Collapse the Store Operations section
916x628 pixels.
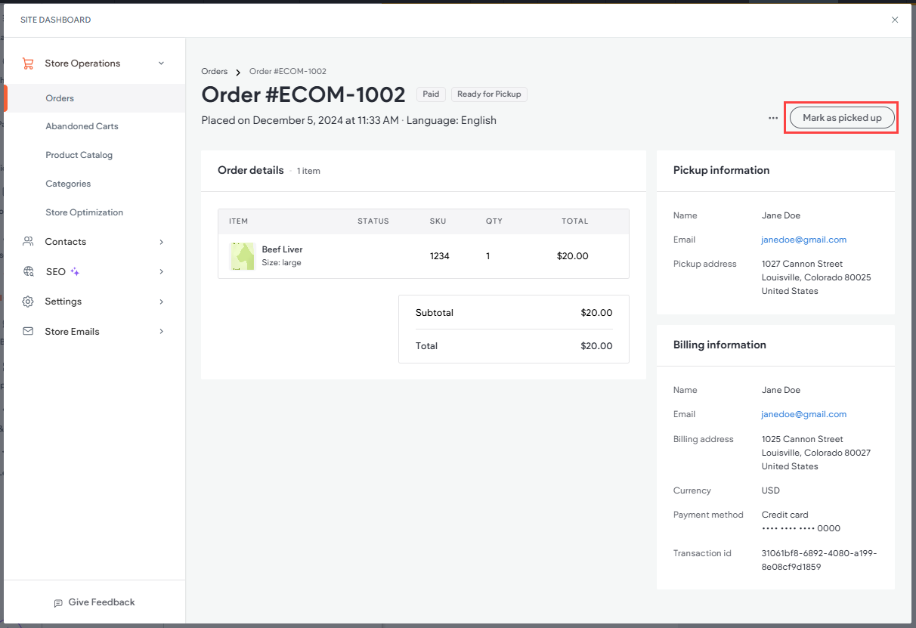161,63
